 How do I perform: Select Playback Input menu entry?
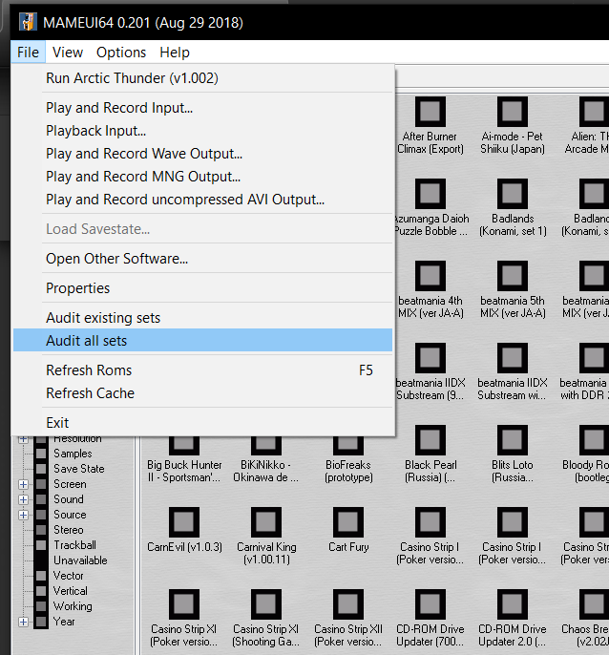pyautogui.click(x=203, y=131)
